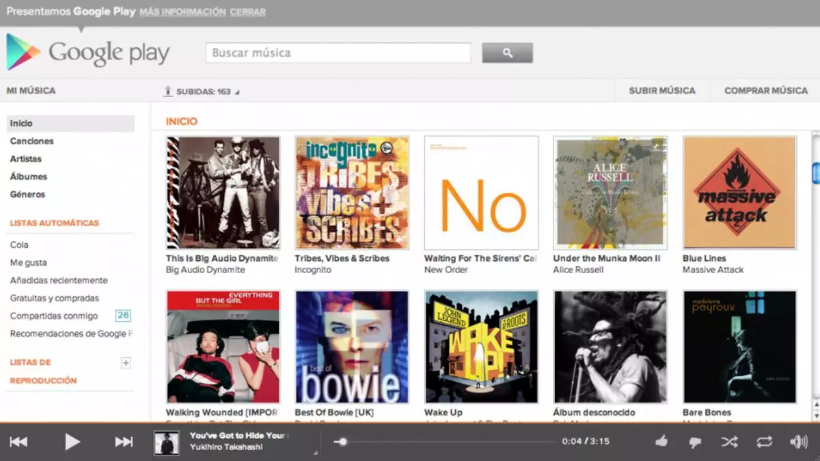The image size is (820, 461).
Task: Mute using the volume speaker icon
Action: (798, 442)
